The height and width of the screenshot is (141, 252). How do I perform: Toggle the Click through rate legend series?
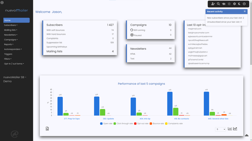(x=123, y=123)
